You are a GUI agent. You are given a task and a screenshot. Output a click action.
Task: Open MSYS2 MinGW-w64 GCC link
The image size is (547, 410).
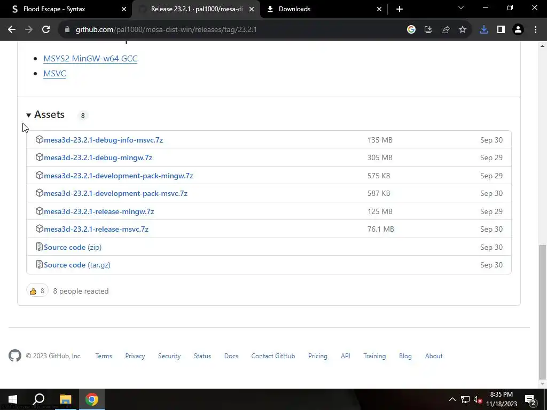tap(90, 59)
